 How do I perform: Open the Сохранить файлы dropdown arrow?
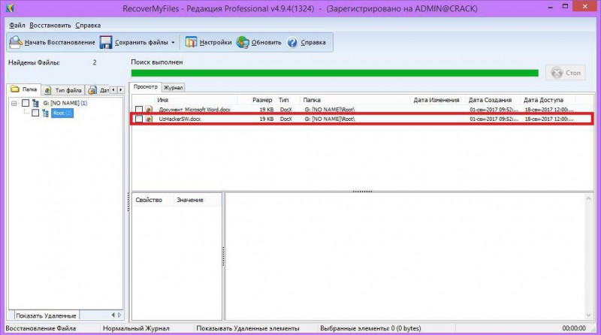(173, 43)
